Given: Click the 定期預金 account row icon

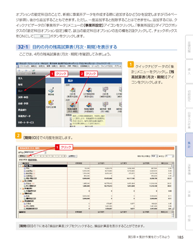Looking at the screenshot, I should click(x=25, y=176).
